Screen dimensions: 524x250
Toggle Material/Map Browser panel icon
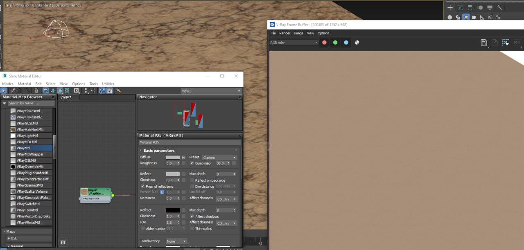102,91
